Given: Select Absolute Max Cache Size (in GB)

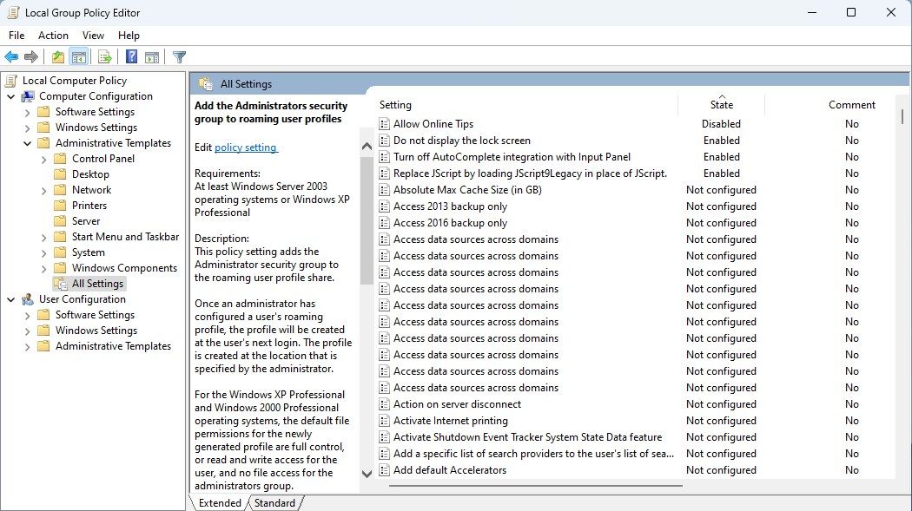Looking at the screenshot, I should tap(467, 190).
